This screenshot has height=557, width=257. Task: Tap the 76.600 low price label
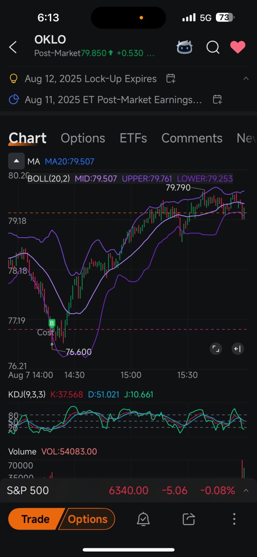coord(79,352)
